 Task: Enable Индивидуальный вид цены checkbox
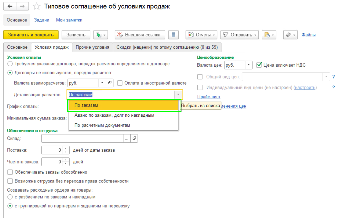click(x=200, y=88)
